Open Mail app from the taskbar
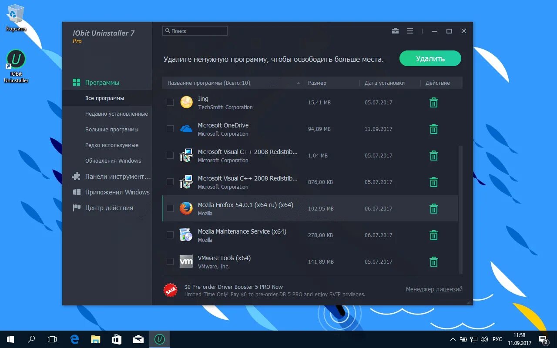Screen dimensions: 557x348 138,339
